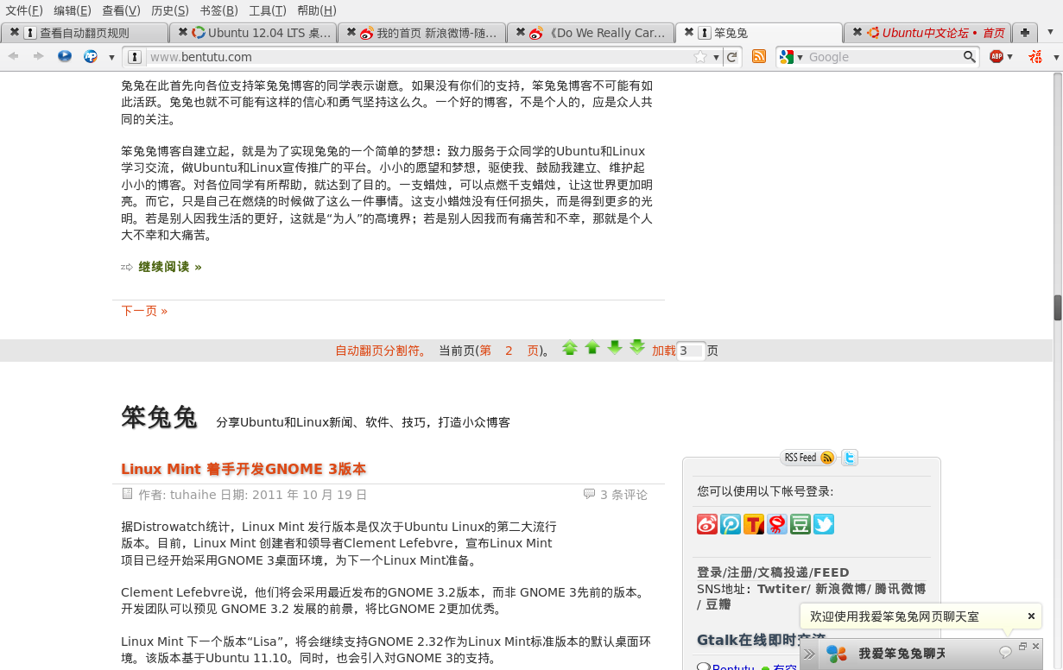Open the 书签(B) menu
This screenshot has width=1063, height=670.
pos(218,10)
